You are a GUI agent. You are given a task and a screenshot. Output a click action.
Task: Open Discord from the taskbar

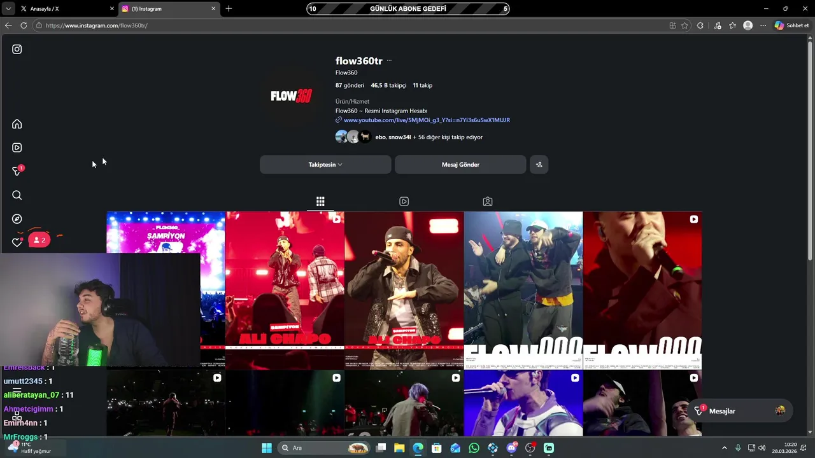pyautogui.click(x=511, y=448)
